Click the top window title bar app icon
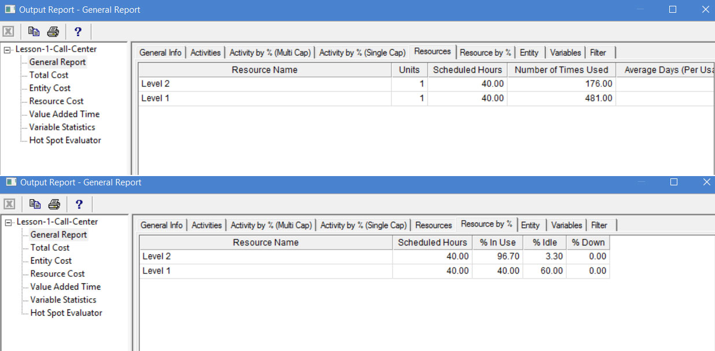 (9, 9)
